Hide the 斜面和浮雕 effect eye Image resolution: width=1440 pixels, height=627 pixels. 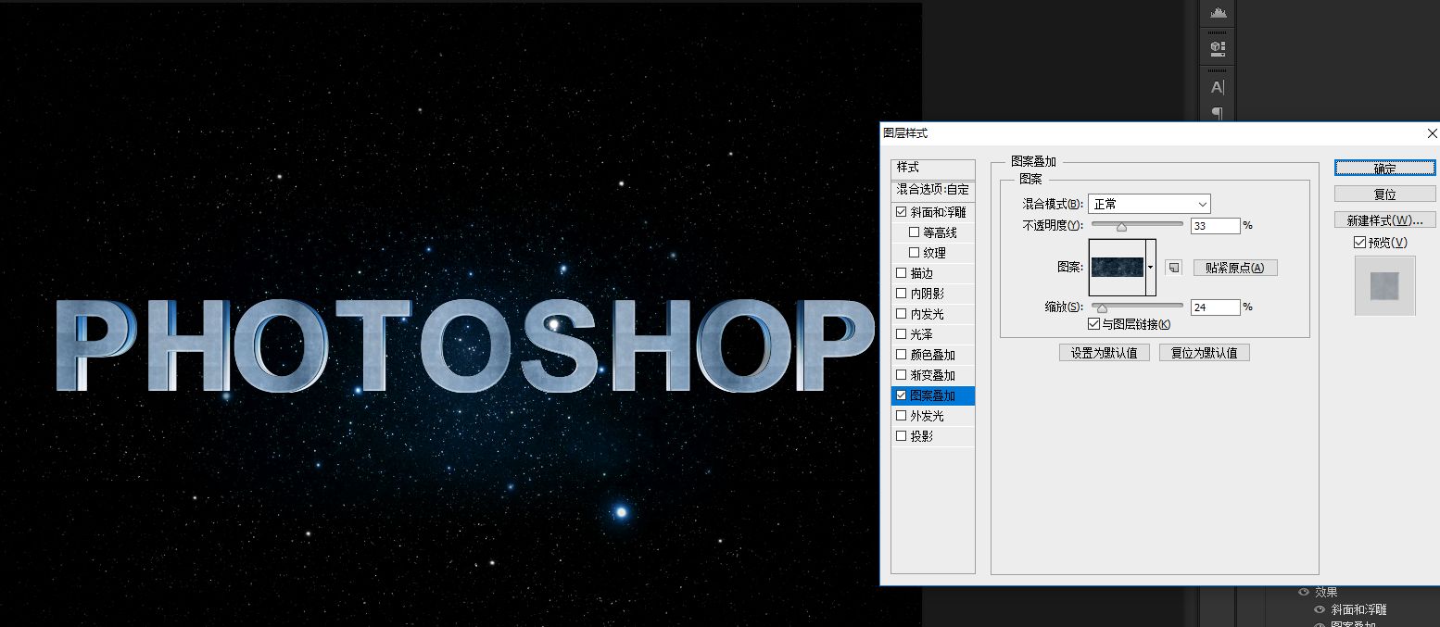point(1320,609)
